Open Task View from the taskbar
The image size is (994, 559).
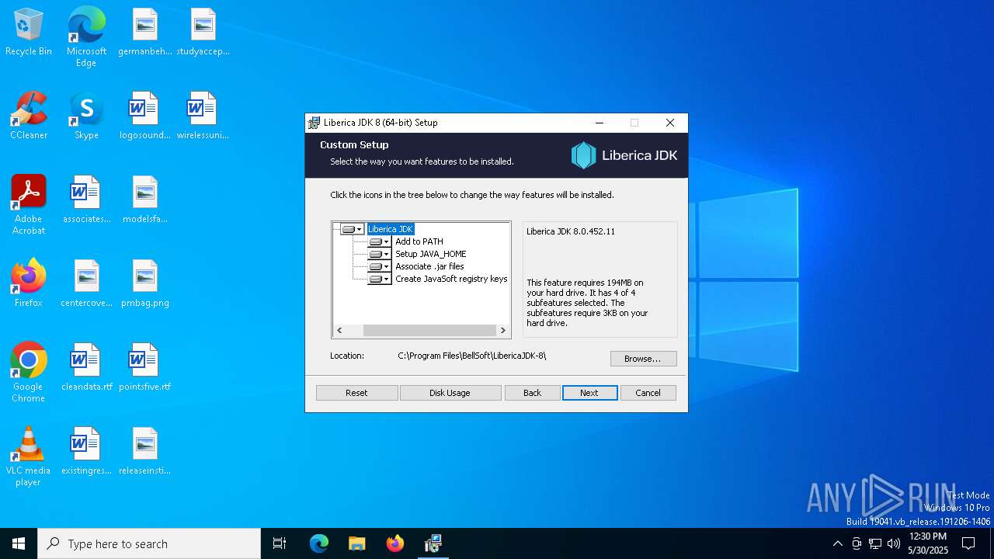[280, 543]
